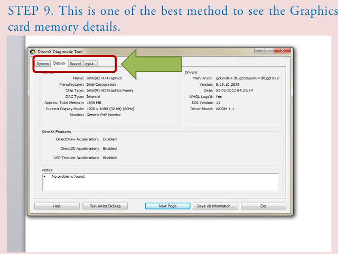Click inside the Notes text box

point(161,182)
